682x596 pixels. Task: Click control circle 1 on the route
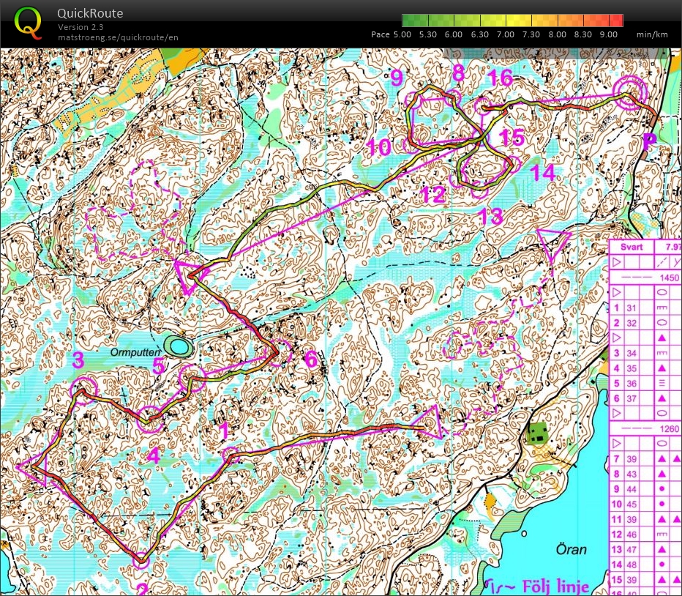pos(231,456)
